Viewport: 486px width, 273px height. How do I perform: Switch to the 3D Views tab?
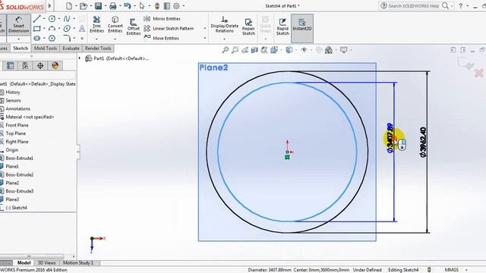(x=46, y=263)
